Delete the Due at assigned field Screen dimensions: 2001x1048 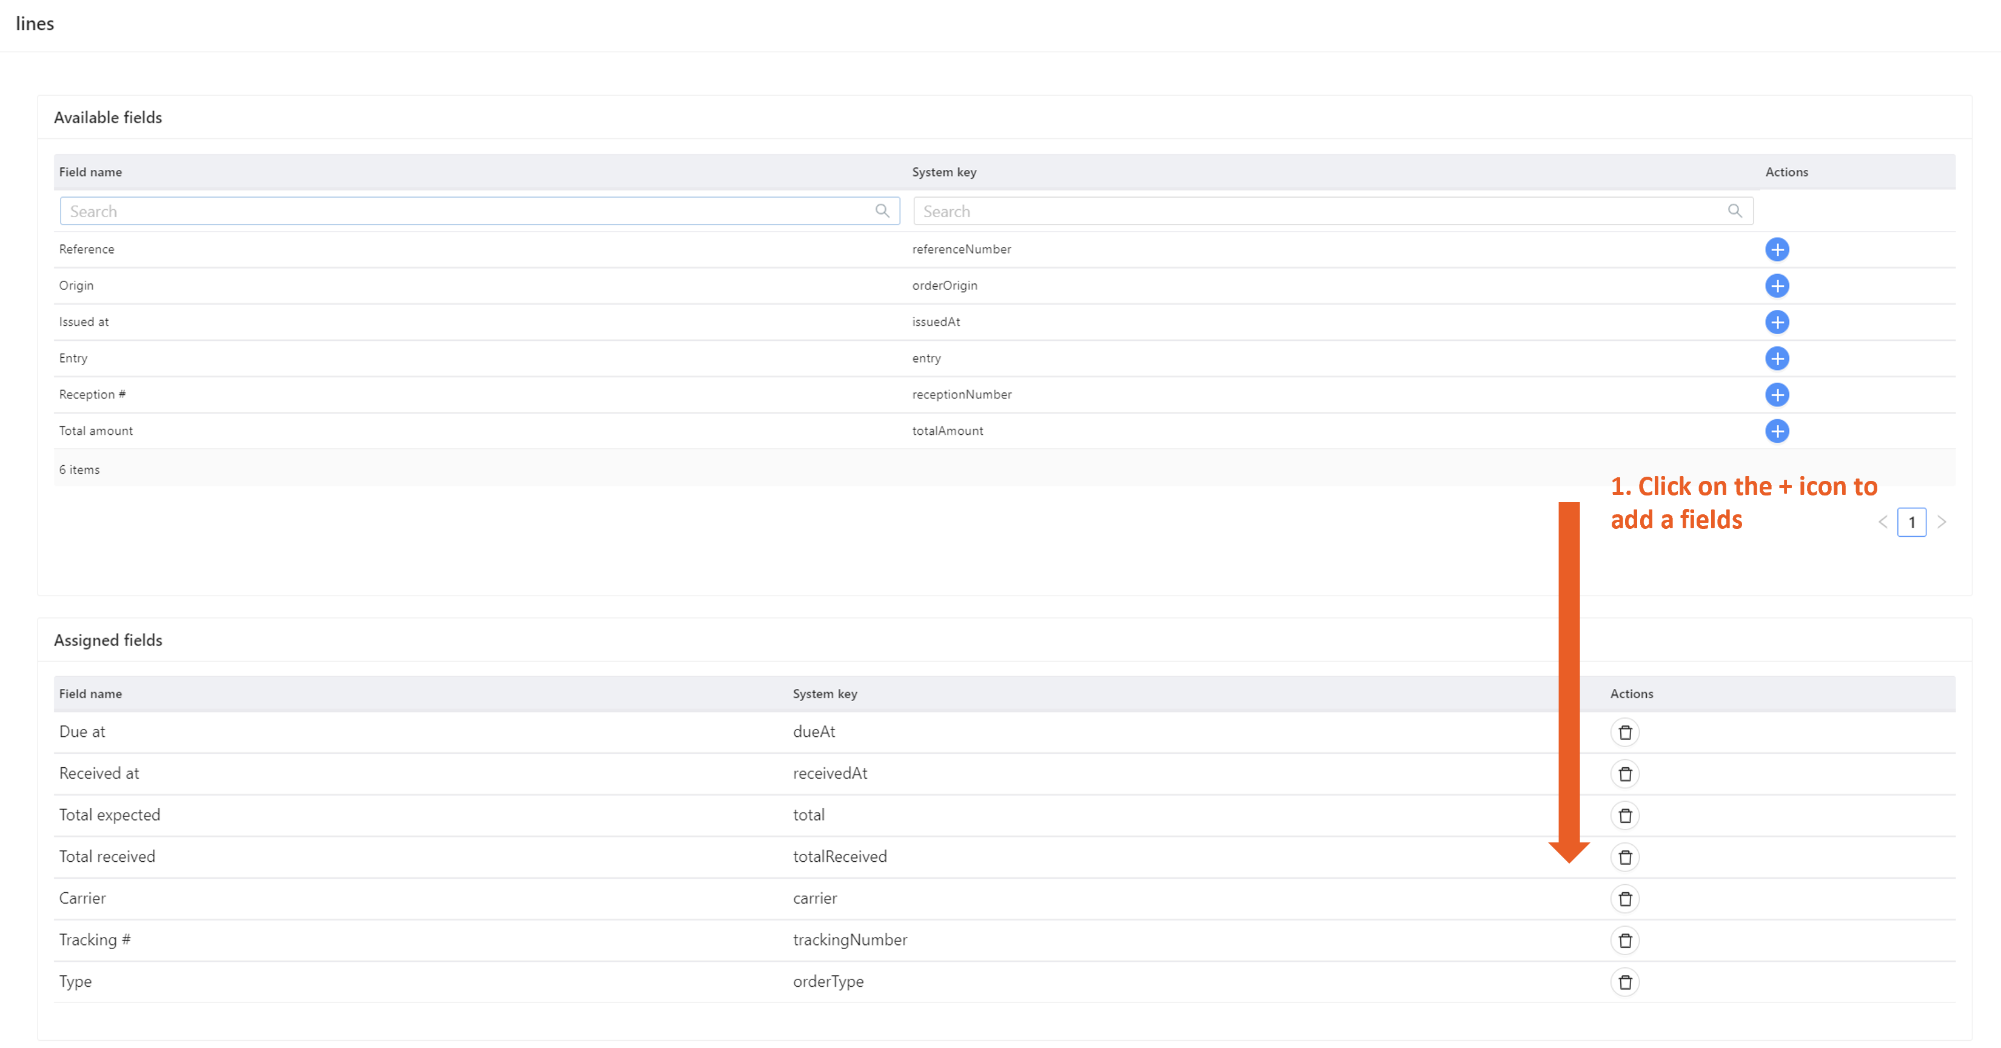coord(1624,733)
